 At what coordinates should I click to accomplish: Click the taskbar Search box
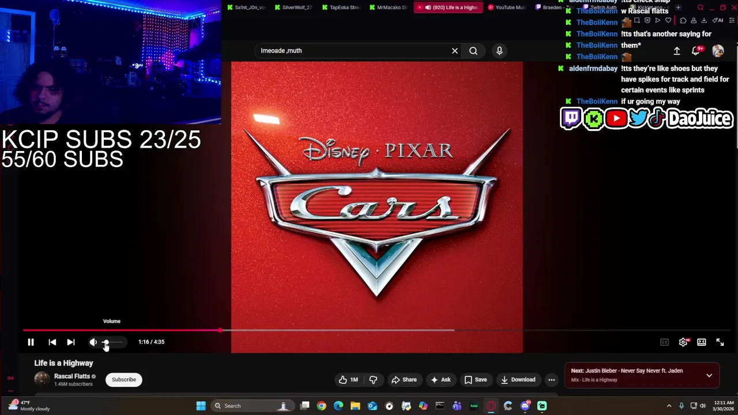pyautogui.click(x=251, y=406)
